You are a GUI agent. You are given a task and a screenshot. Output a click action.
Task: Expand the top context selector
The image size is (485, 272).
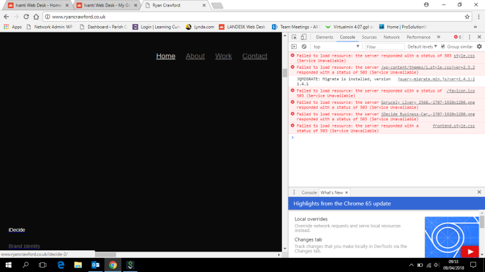click(x=336, y=47)
